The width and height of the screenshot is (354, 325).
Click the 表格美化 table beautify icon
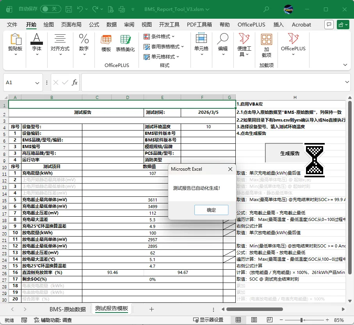coord(125,40)
